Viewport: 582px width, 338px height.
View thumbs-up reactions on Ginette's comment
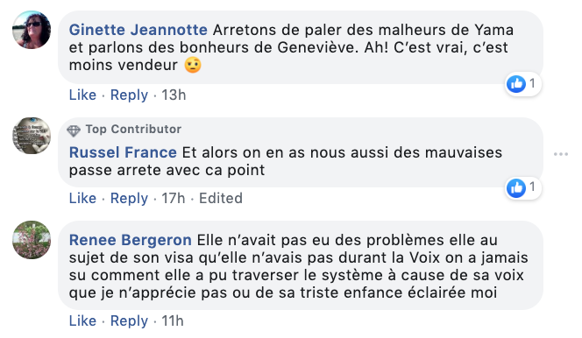pos(523,84)
